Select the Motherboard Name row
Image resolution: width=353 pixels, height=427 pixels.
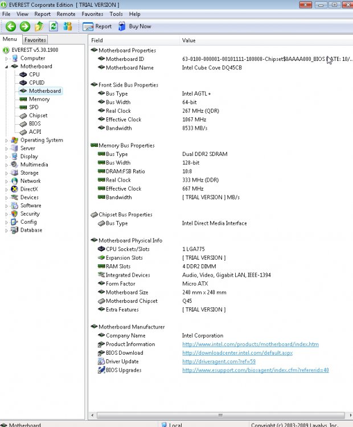pyautogui.click(x=221, y=68)
